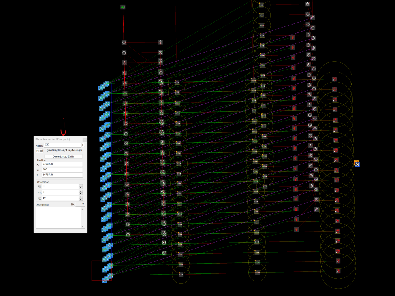This screenshot has height=296, width=395.
Task: Click the topmost red target icon in right column
Action: (x=334, y=79)
